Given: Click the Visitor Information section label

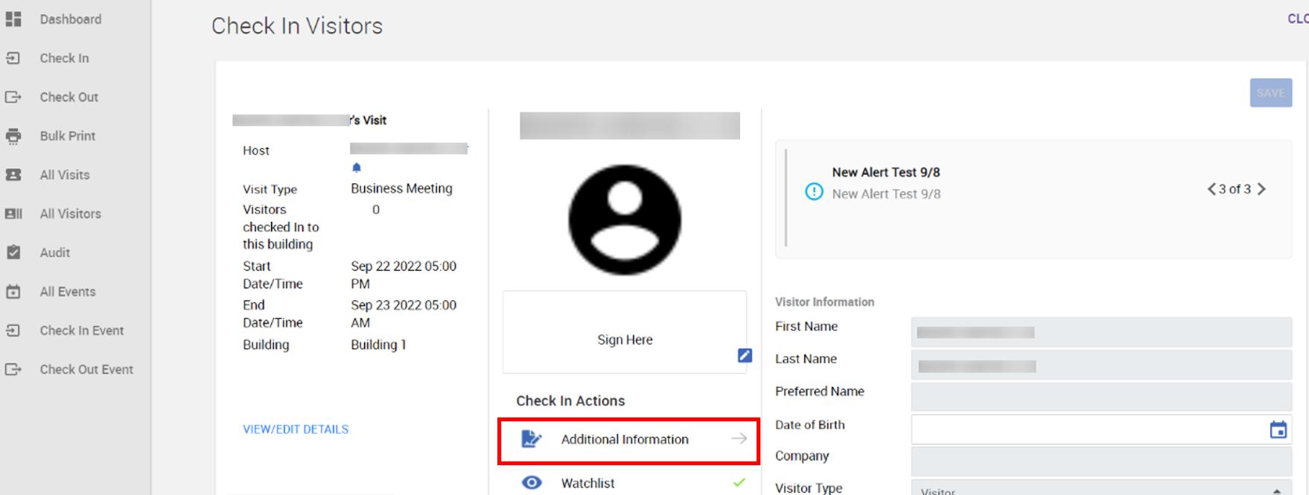Looking at the screenshot, I should click(824, 301).
